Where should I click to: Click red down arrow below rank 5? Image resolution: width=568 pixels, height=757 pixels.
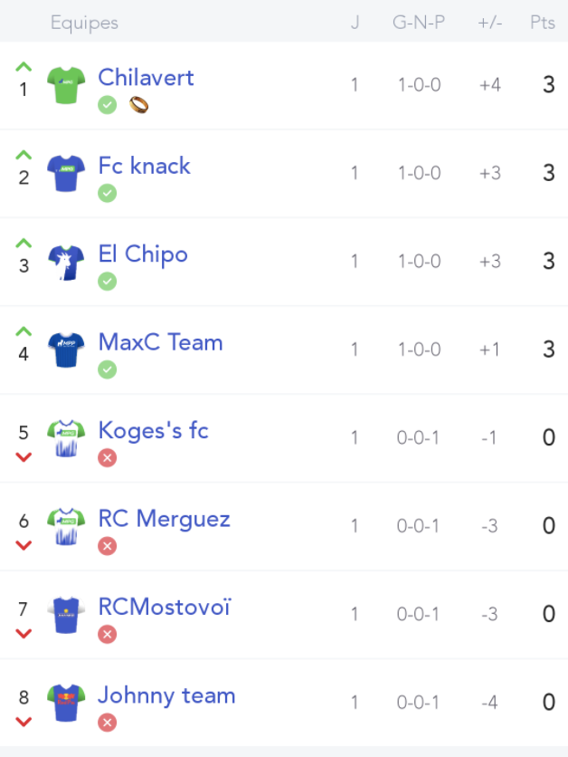24,456
